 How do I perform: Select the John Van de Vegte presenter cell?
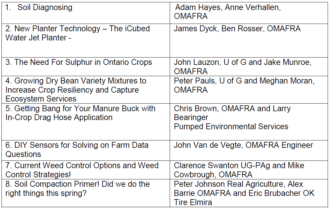243,145
